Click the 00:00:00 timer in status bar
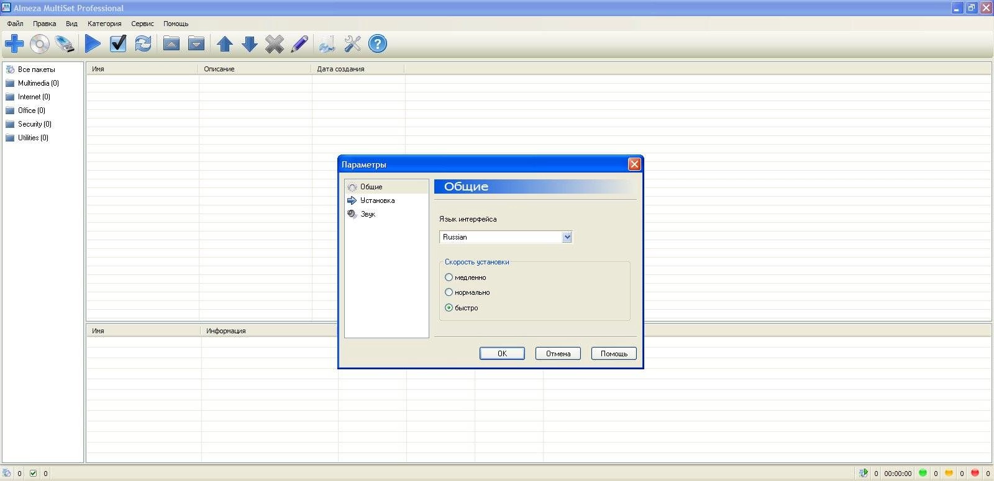994x481 pixels. point(898,474)
